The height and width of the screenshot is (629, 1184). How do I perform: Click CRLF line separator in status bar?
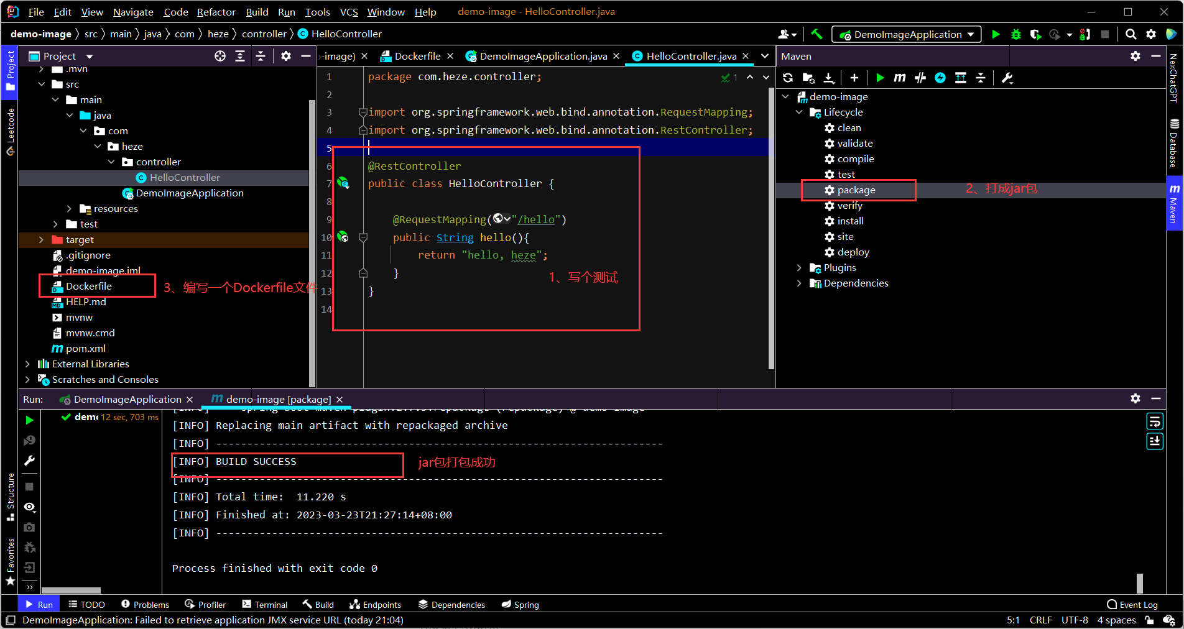click(1040, 620)
